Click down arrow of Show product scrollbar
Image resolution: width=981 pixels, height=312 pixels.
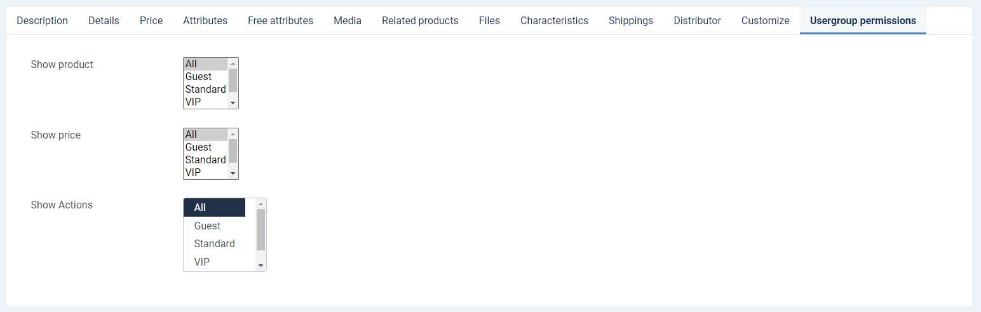[x=233, y=103]
